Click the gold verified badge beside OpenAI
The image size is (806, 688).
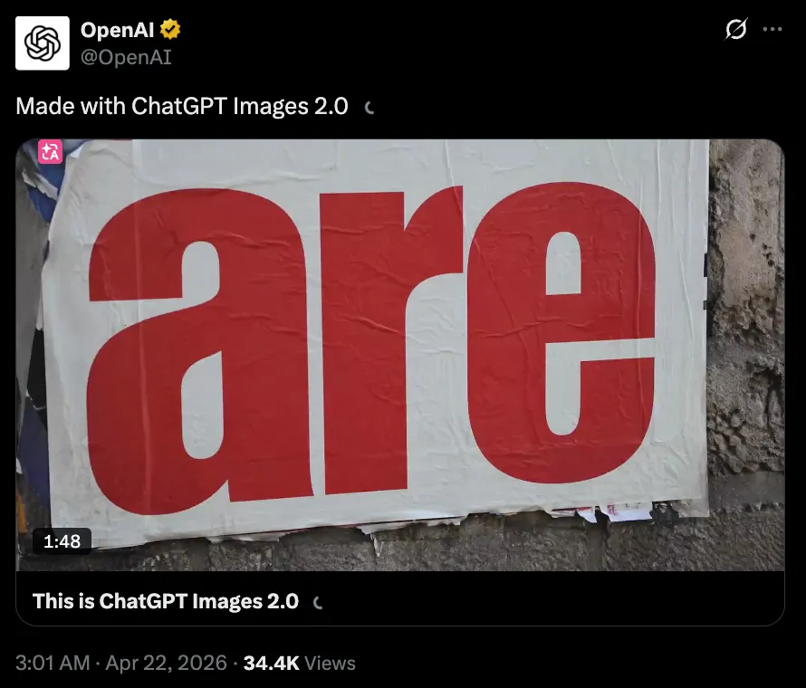tap(170, 29)
